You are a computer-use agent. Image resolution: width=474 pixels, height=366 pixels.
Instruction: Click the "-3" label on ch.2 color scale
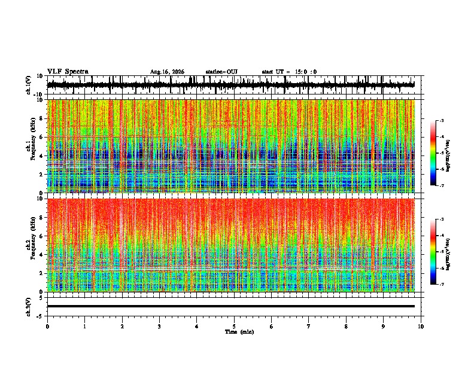coord(442,219)
